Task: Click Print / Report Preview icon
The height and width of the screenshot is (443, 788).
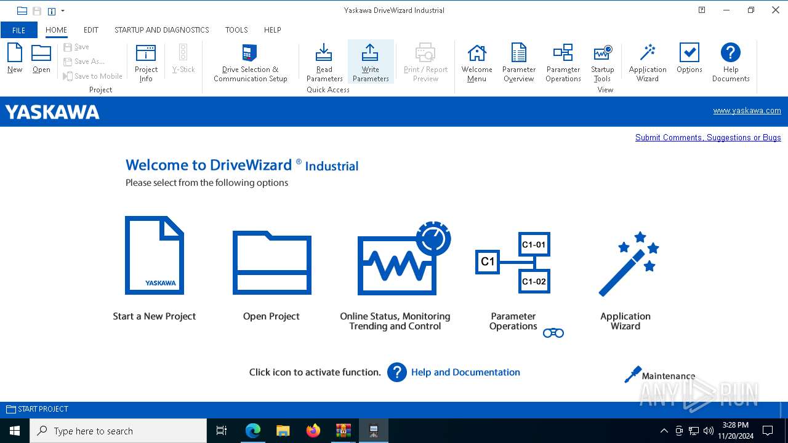Action: pos(425,62)
